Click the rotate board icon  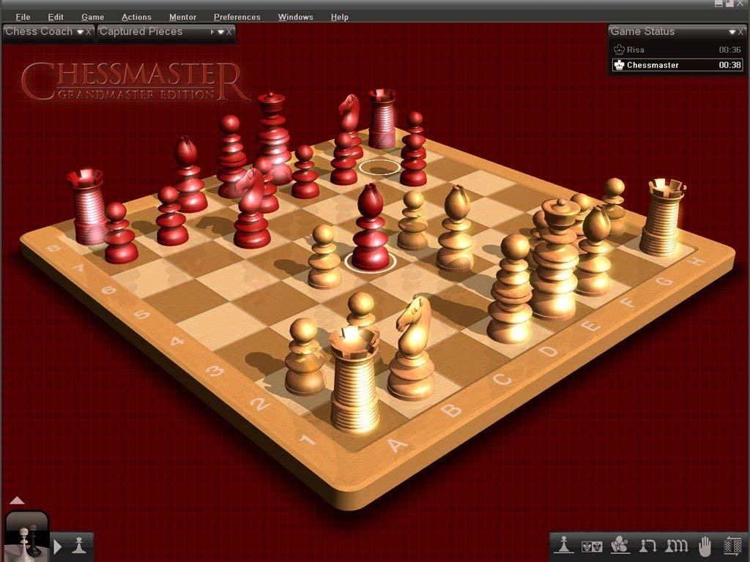[732, 545]
